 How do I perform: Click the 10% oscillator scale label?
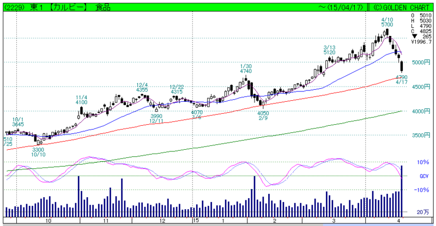(423, 162)
